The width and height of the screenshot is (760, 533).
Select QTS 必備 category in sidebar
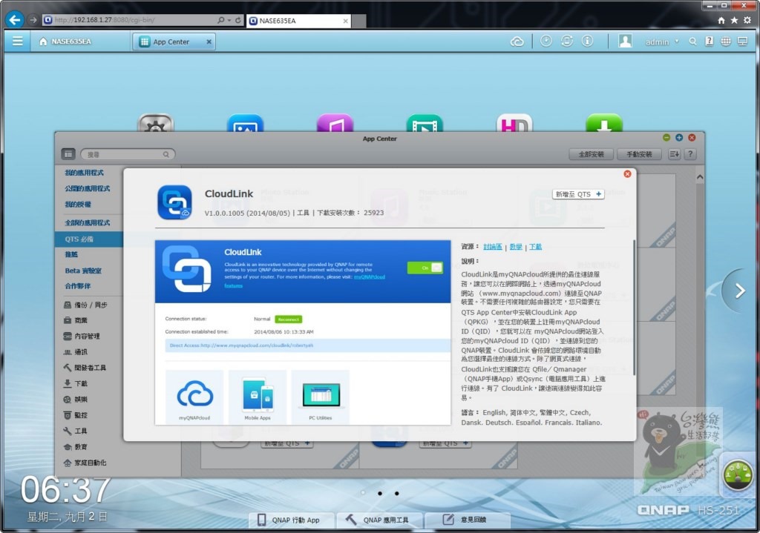click(x=89, y=239)
